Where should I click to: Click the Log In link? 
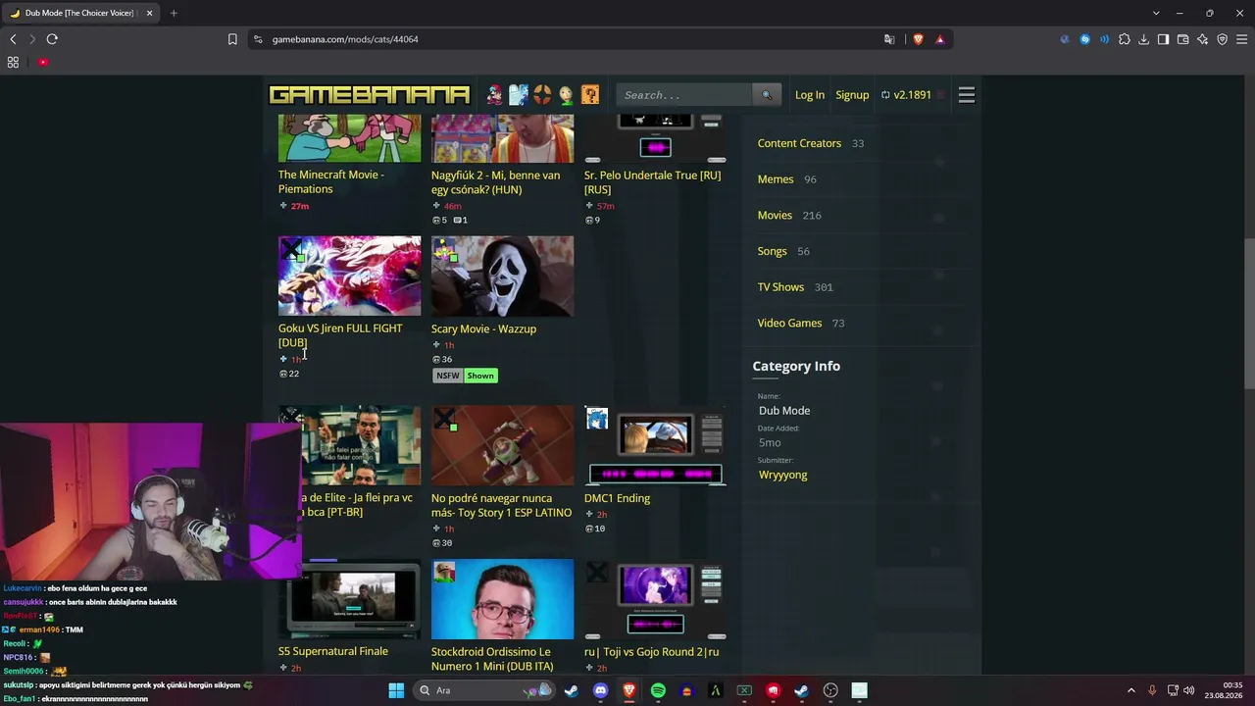pos(810,95)
